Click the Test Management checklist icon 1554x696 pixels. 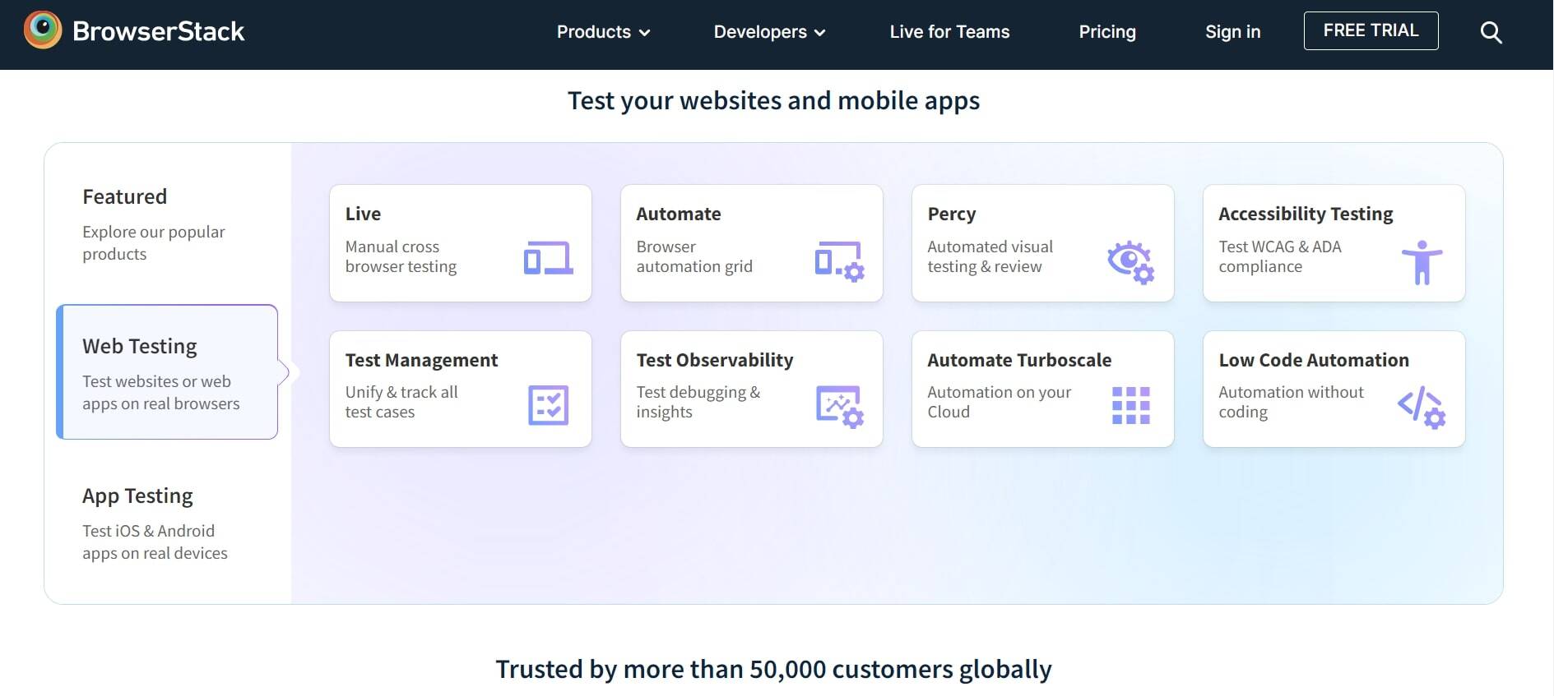(550, 403)
